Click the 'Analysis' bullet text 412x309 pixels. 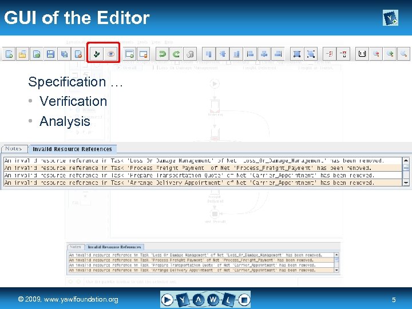(65, 121)
